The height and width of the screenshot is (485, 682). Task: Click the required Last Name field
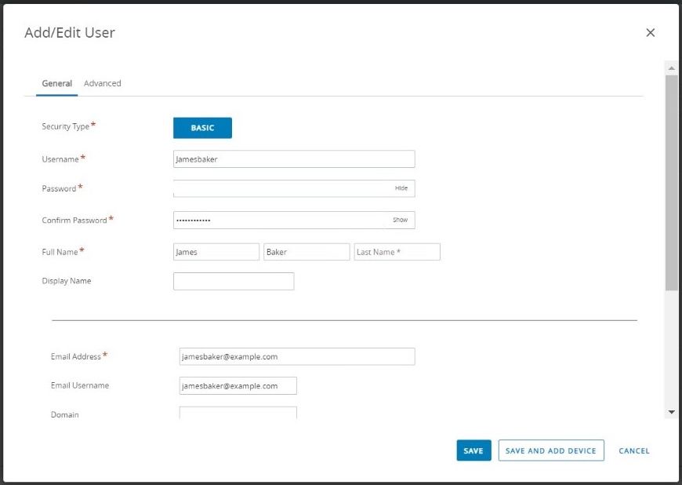[397, 251]
